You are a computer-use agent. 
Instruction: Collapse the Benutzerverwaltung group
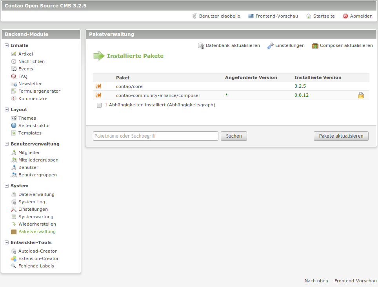(7, 144)
